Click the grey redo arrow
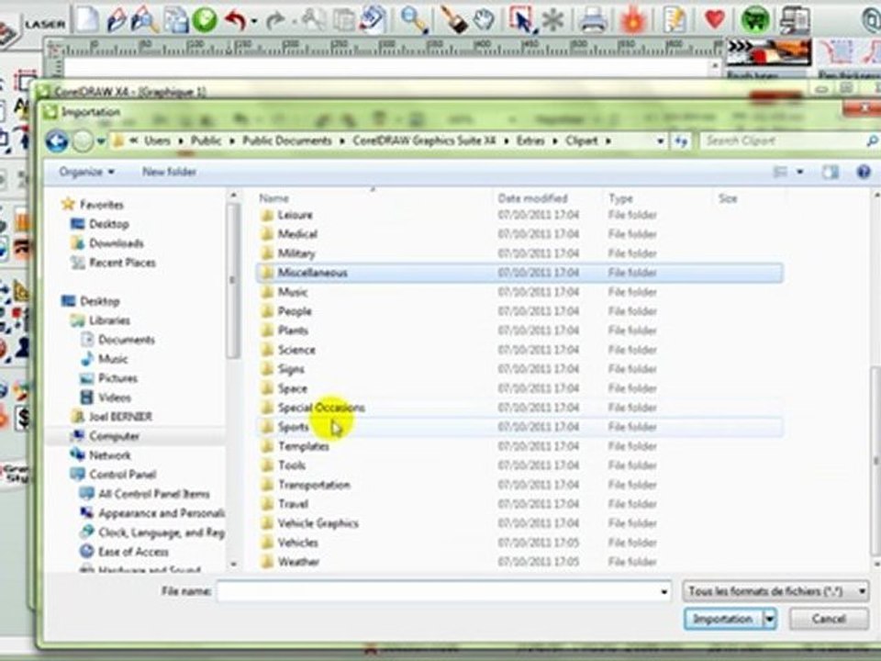This screenshot has height=661, width=881. 275,21
